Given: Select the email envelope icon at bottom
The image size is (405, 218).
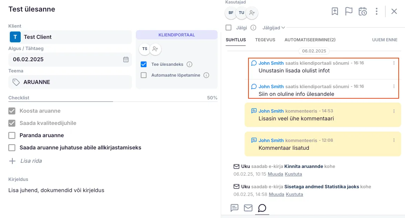Looking at the screenshot, I should coord(248,208).
